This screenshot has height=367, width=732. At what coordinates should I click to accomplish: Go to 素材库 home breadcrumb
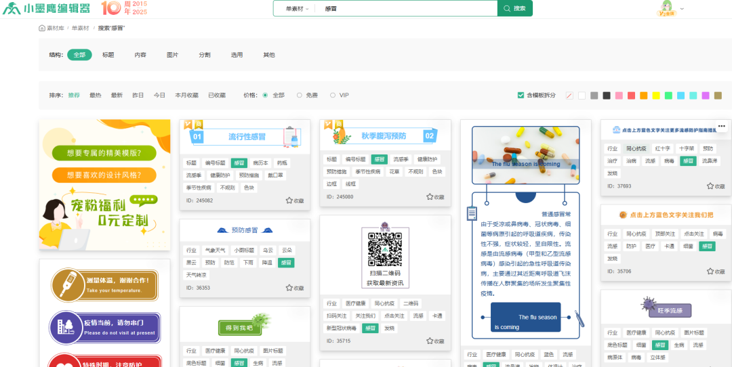coord(52,28)
